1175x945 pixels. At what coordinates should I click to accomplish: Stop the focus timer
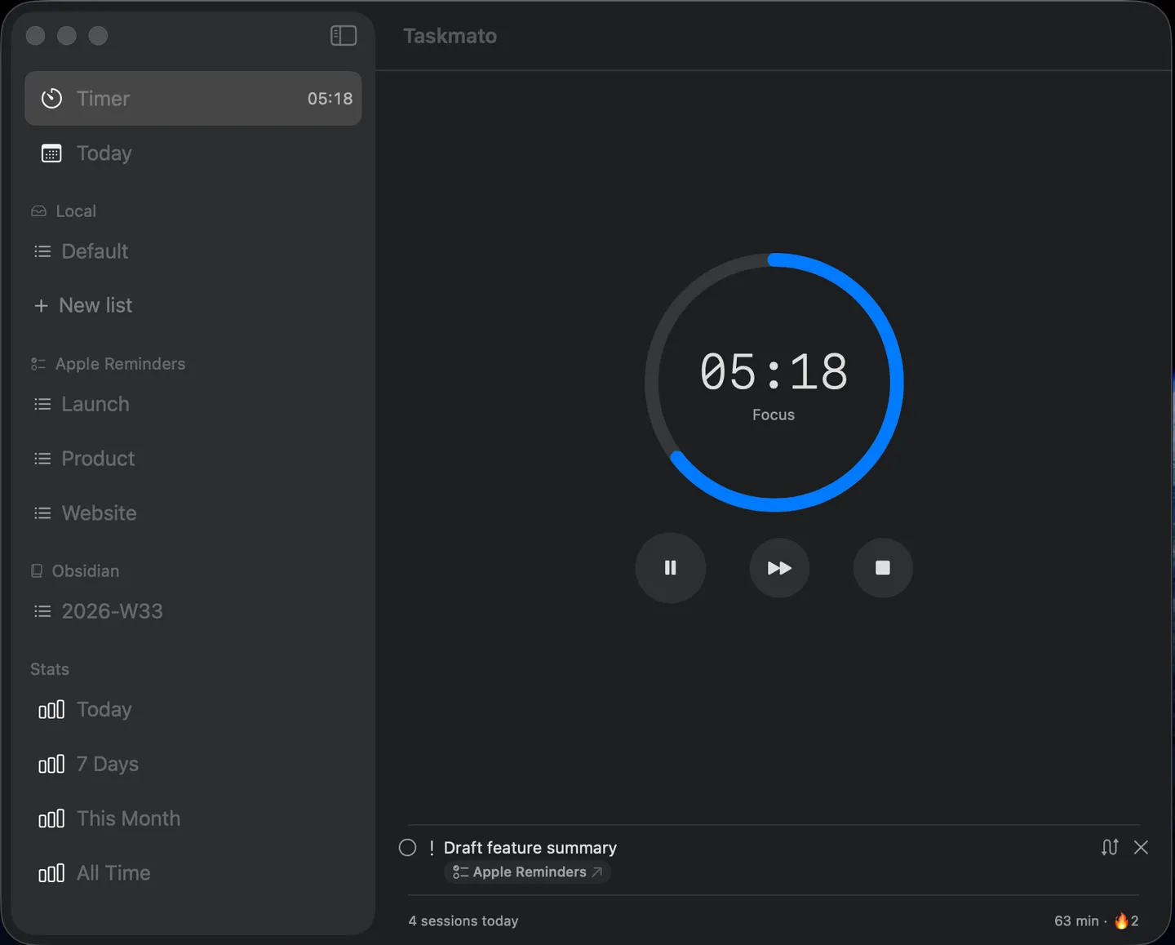(x=883, y=568)
